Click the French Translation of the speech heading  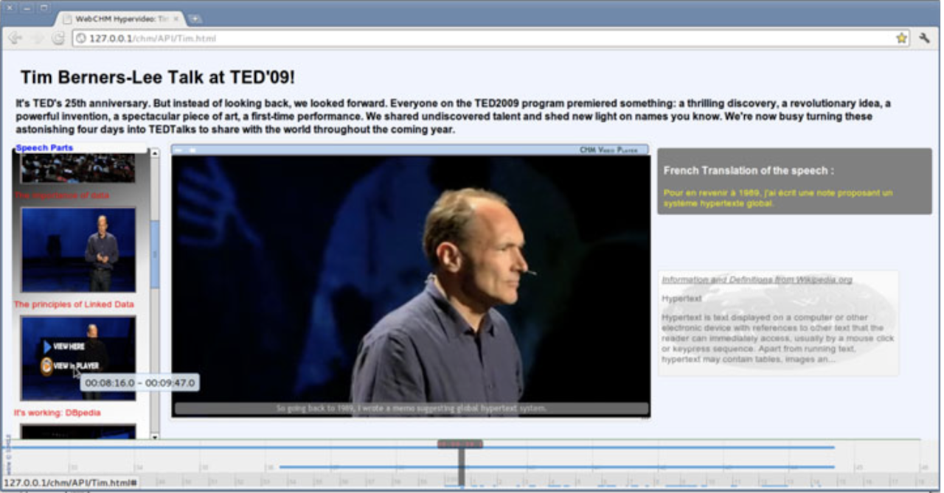tap(749, 170)
